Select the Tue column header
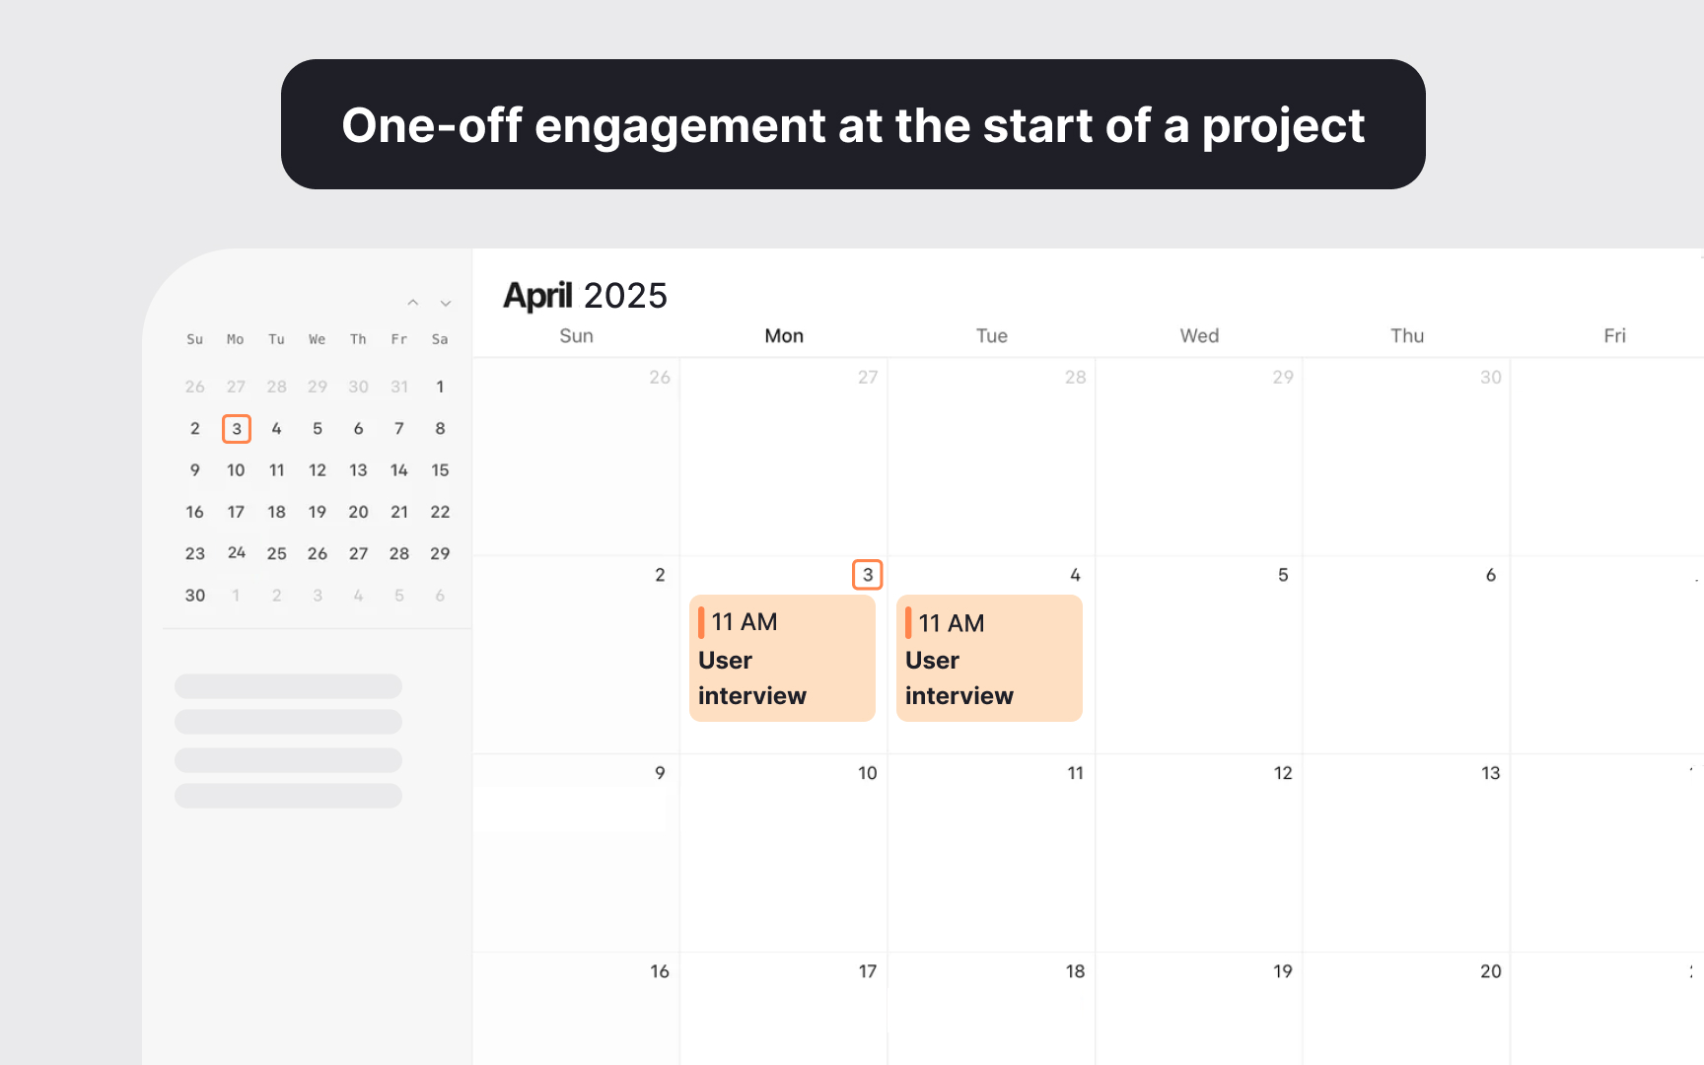The height and width of the screenshot is (1065, 1704). tap(991, 335)
